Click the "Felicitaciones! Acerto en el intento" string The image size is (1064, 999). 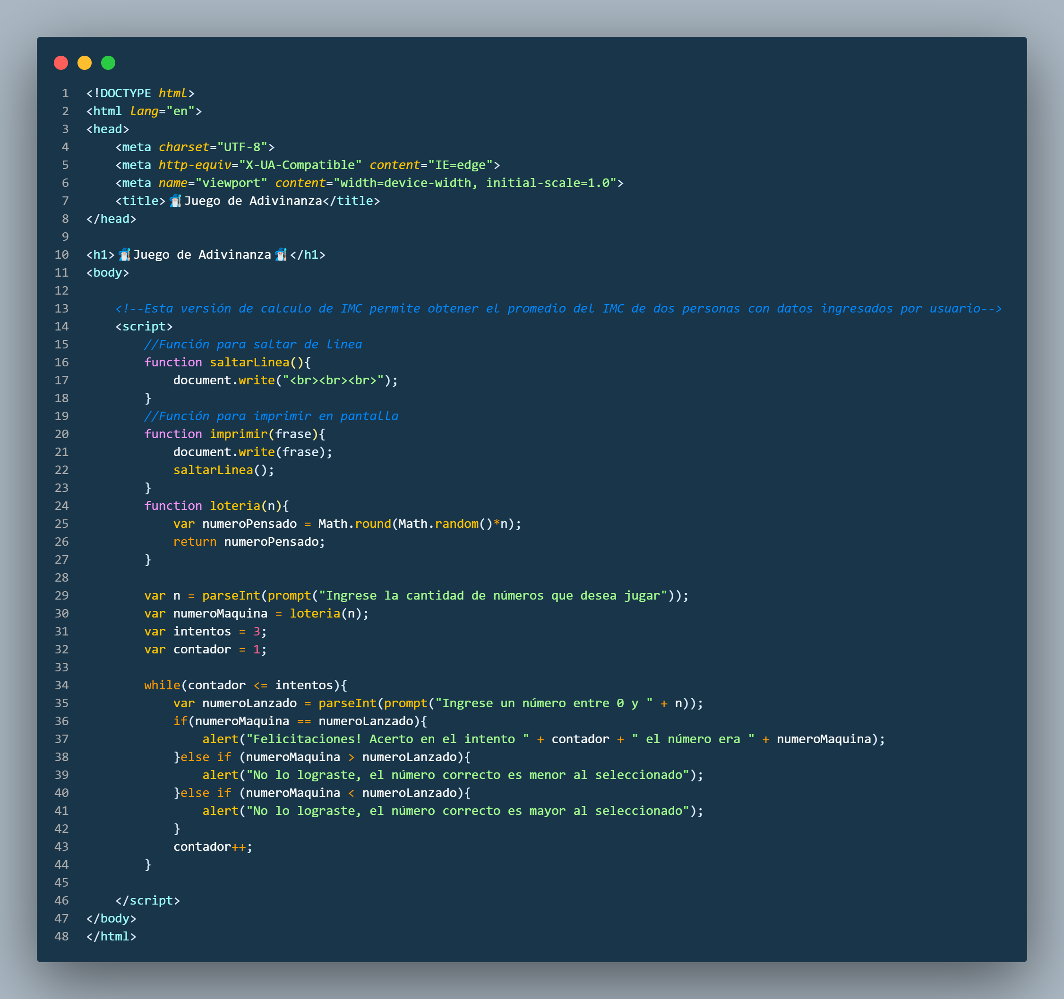coord(387,739)
